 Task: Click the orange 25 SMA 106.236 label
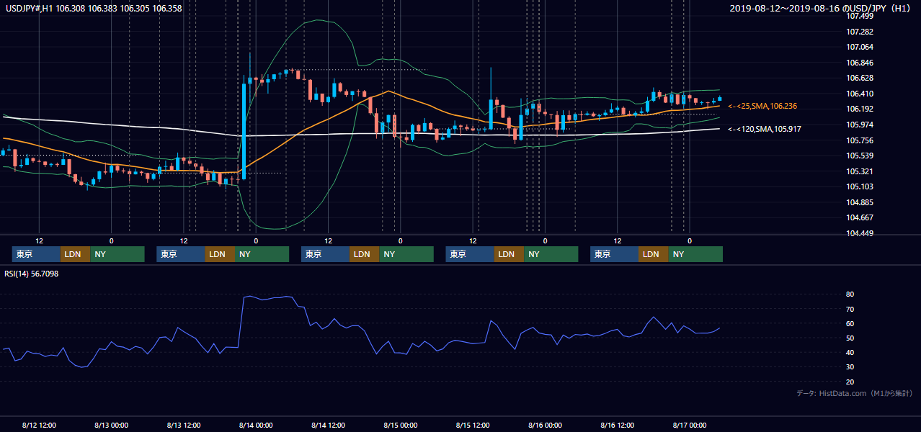pos(762,106)
